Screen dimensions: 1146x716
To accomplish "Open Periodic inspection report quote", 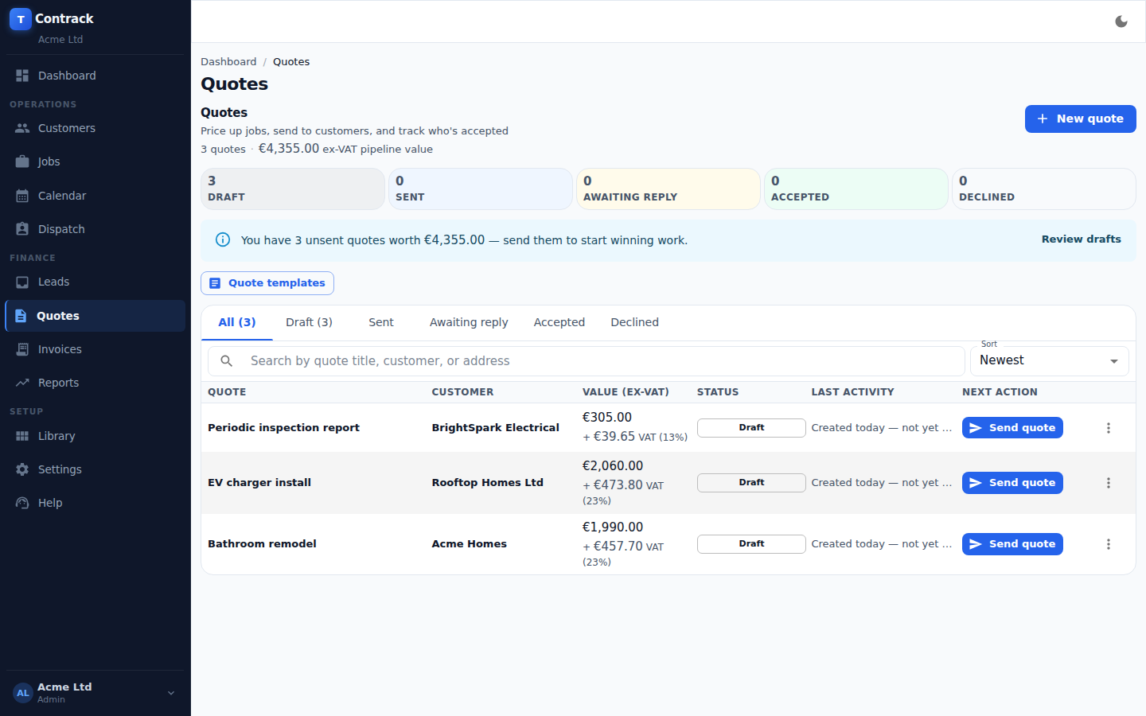I will (283, 428).
